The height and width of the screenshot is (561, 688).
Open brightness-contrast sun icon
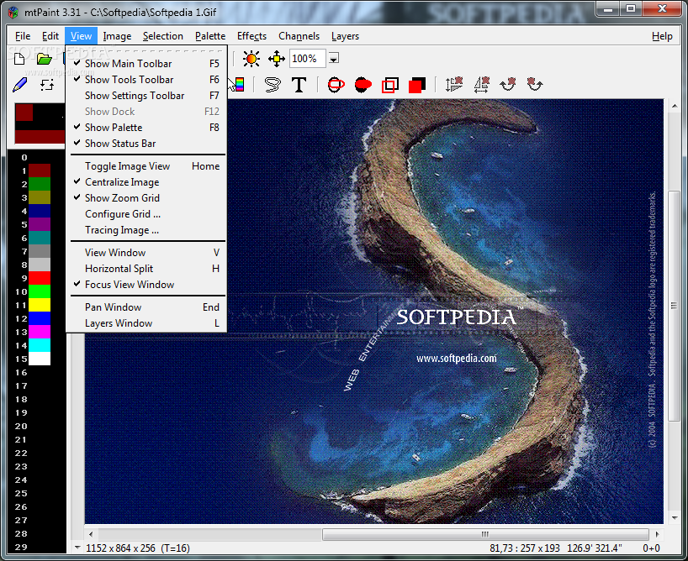(x=251, y=59)
